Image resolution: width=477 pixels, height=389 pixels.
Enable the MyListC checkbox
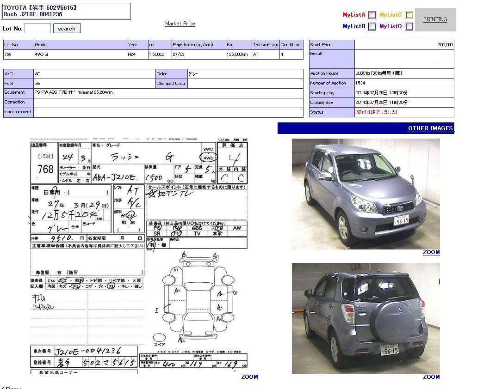pyautogui.click(x=409, y=15)
